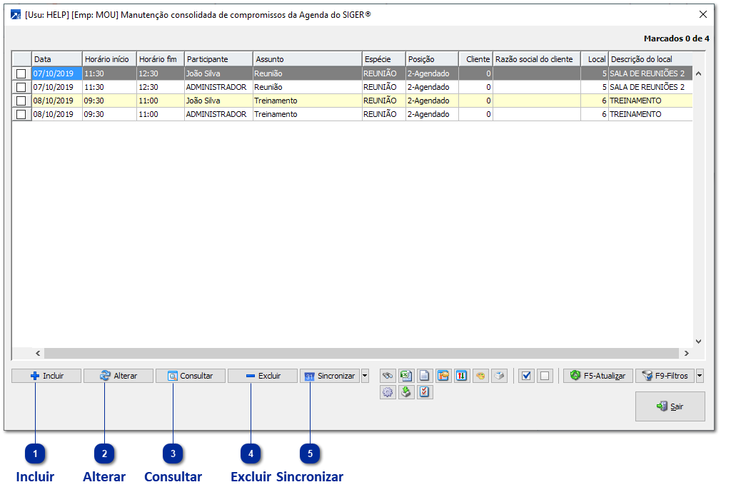Tick the checkbox for the ADMINISTRADOR Reunião row
The image size is (731, 497).
(x=21, y=87)
